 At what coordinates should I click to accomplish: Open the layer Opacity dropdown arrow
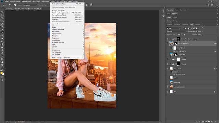(x=202, y=31)
